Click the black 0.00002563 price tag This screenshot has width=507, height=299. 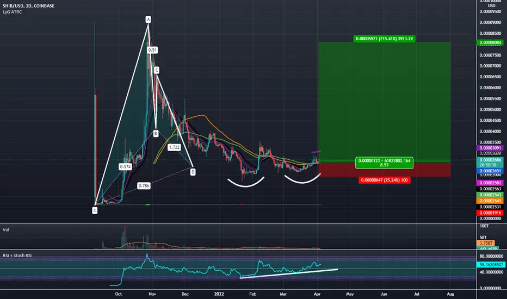[490, 189]
